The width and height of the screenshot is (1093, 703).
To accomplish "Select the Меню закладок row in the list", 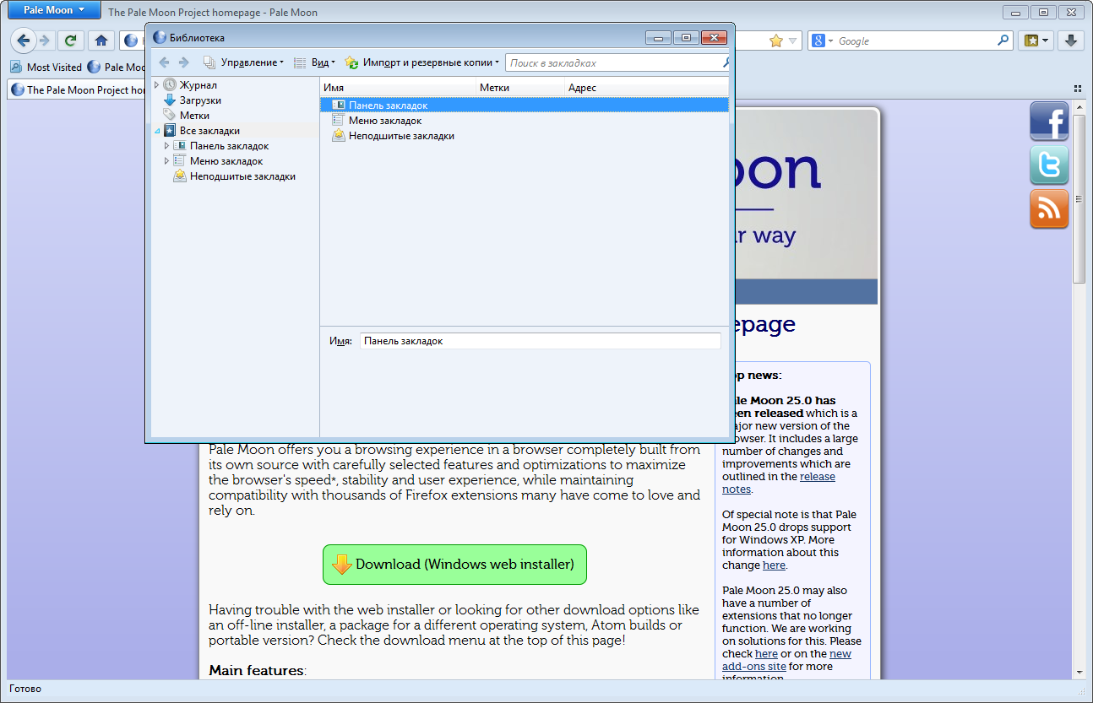I will click(524, 121).
